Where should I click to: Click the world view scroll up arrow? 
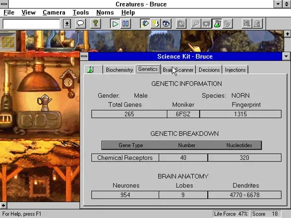point(288,34)
